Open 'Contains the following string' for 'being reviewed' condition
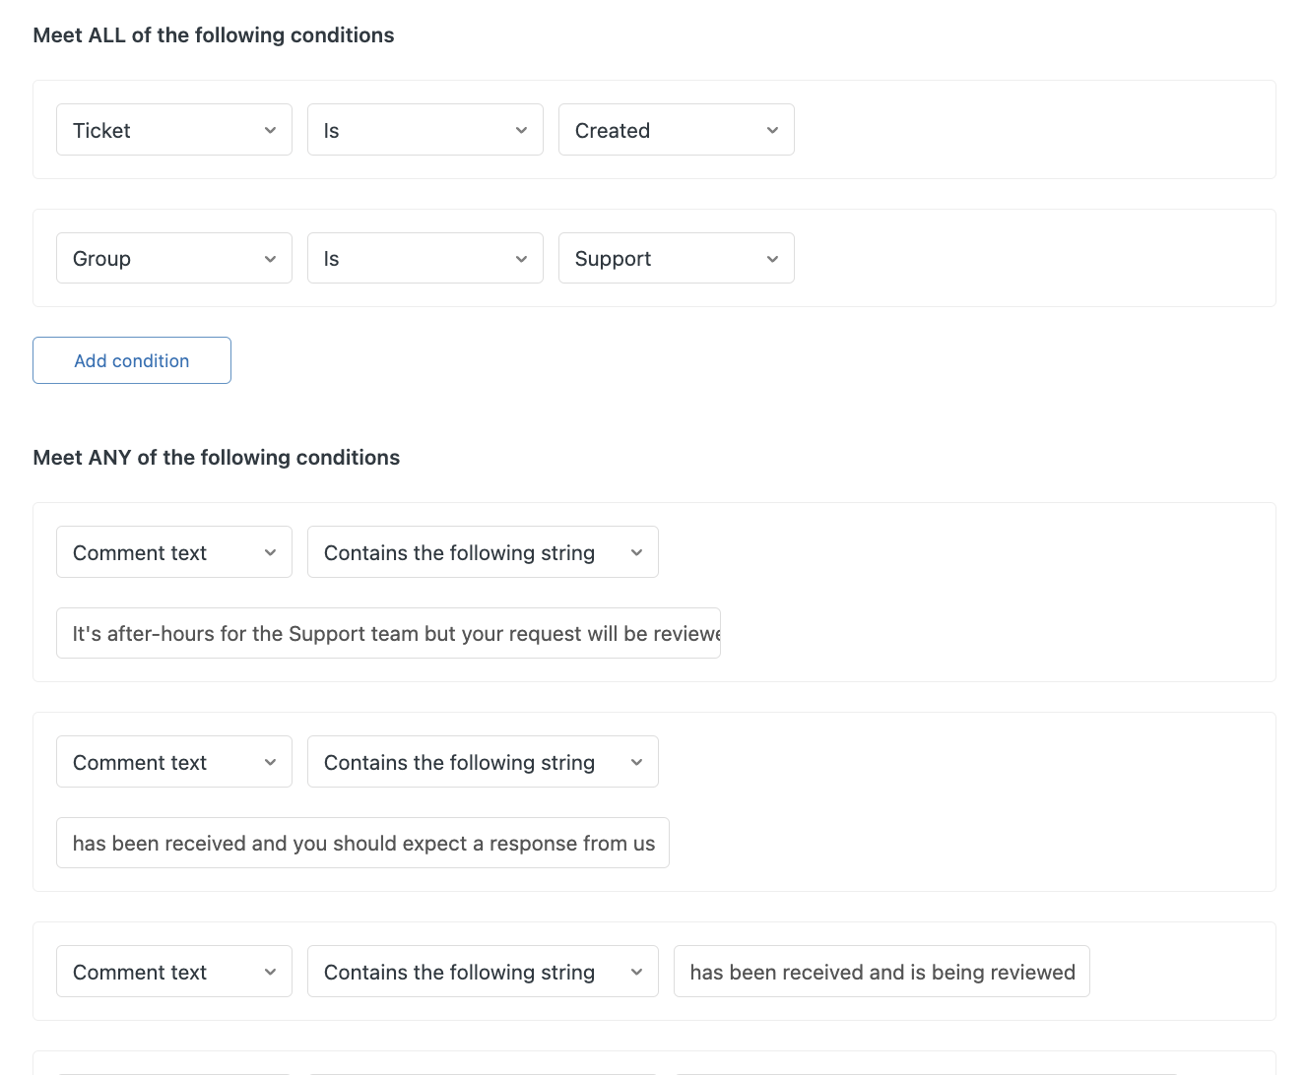This screenshot has width=1306, height=1075. [x=482, y=972]
